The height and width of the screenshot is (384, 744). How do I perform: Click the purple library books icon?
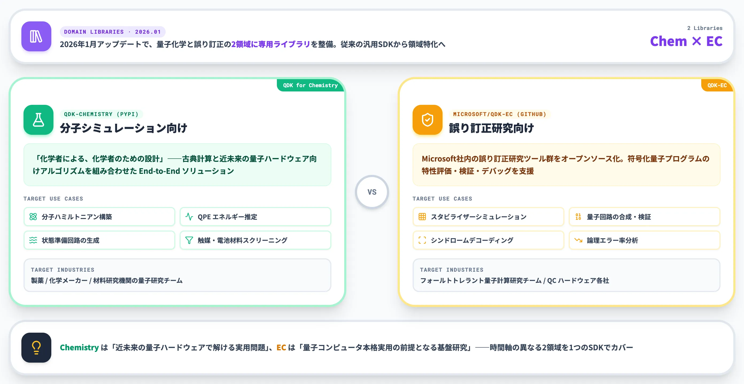click(36, 36)
